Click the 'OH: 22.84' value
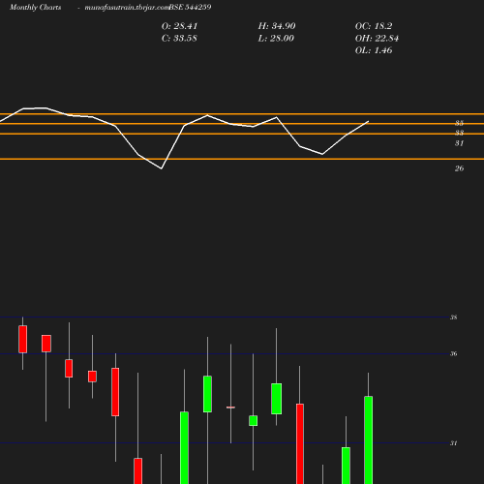Image resolution: width=484 pixels, height=484 pixels. (377, 39)
